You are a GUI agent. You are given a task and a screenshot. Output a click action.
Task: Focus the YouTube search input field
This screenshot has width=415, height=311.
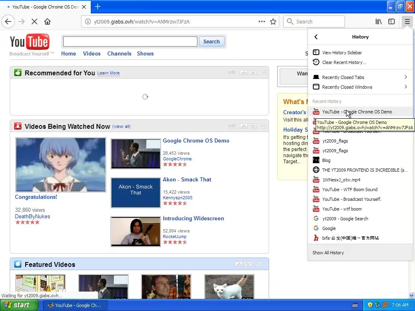pyautogui.click(x=130, y=42)
